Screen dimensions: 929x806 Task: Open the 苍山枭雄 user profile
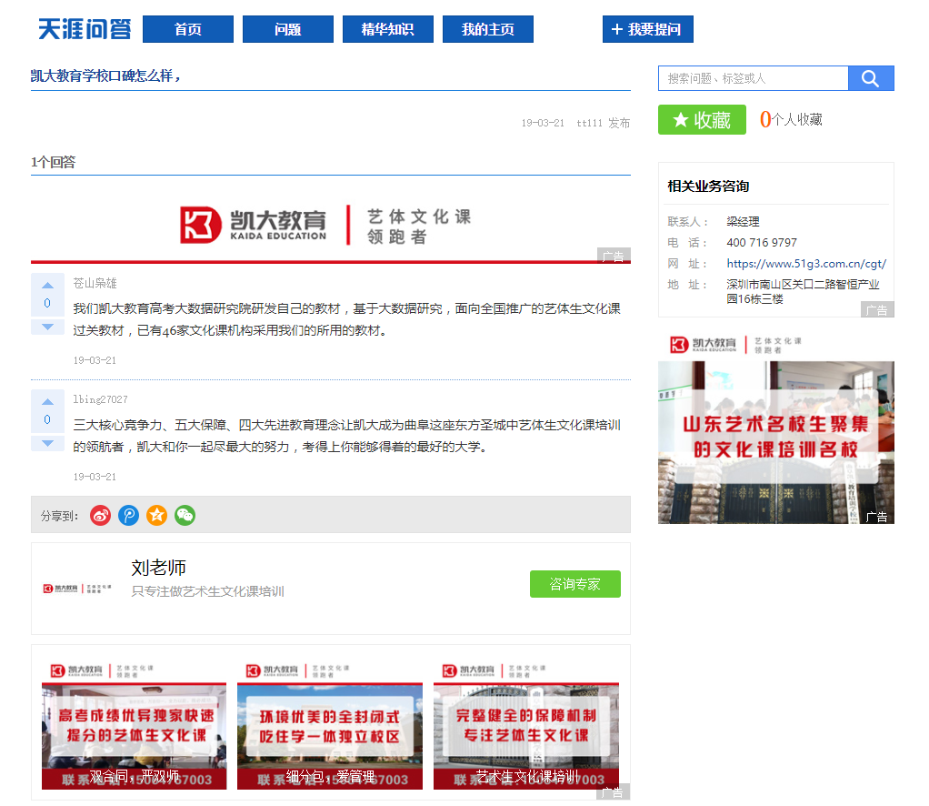[95, 283]
